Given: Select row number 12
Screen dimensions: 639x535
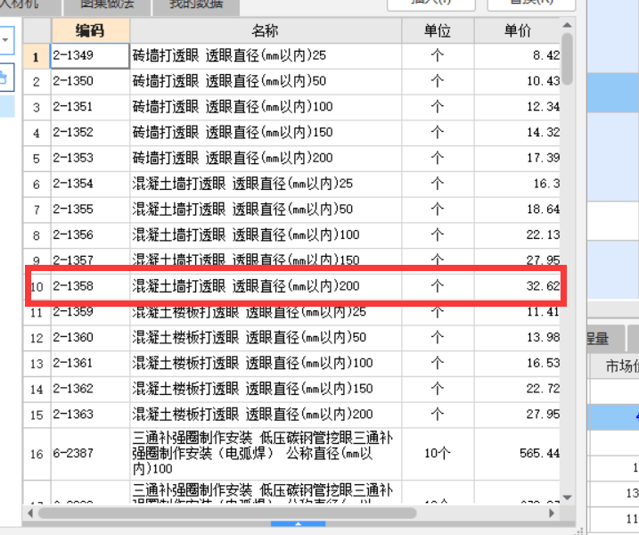Looking at the screenshot, I should pos(37,338).
